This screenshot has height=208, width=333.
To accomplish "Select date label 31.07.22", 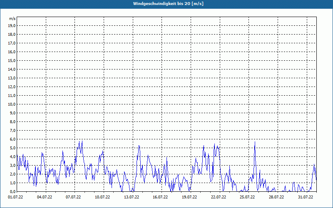I will tap(306, 197).
